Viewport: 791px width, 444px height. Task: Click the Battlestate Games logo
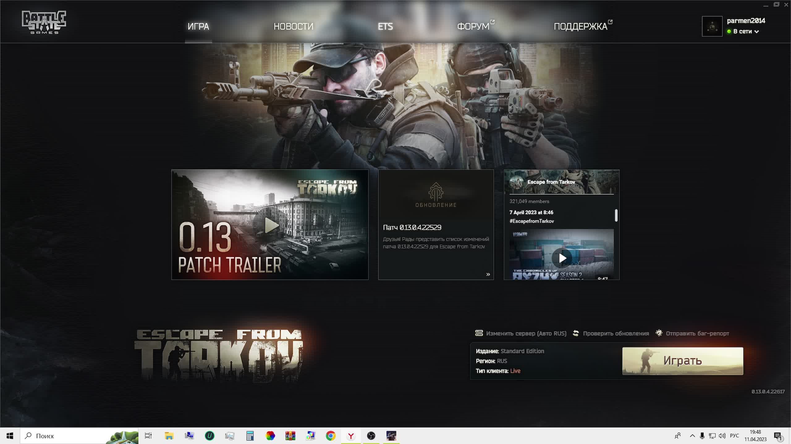(x=44, y=22)
